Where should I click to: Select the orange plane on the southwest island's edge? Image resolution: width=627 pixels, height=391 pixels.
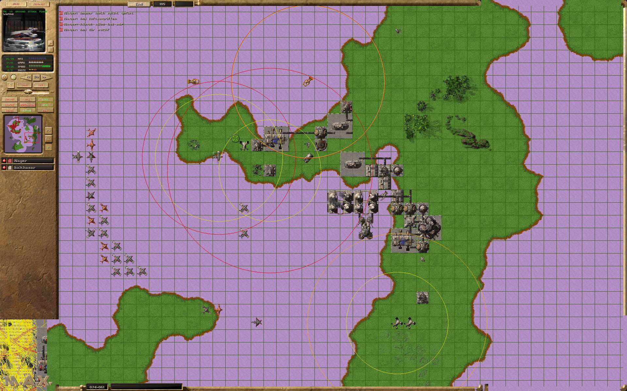click(x=219, y=310)
